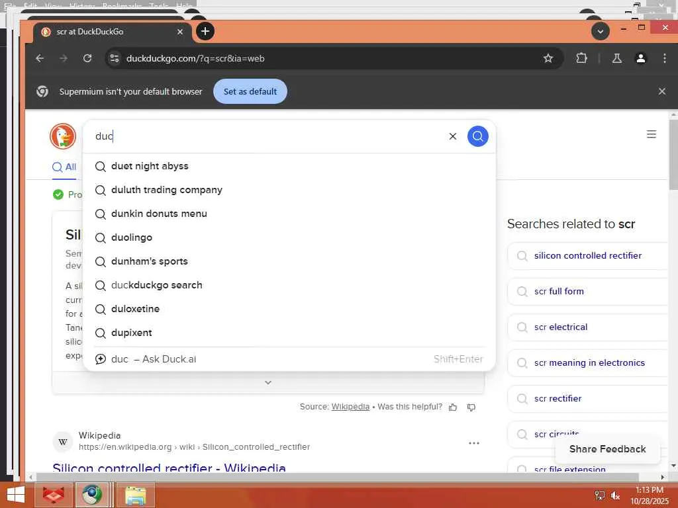Click the Share Feedback button
The width and height of the screenshot is (678, 508).
tap(607, 449)
